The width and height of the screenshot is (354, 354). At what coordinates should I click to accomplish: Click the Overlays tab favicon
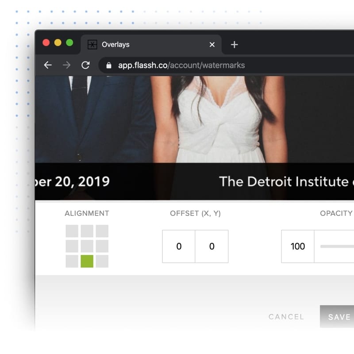click(92, 44)
